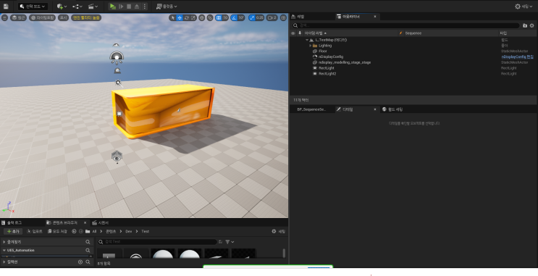538x276 pixels.
Task: Stop the play session with the square button
Action: tap(129, 7)
